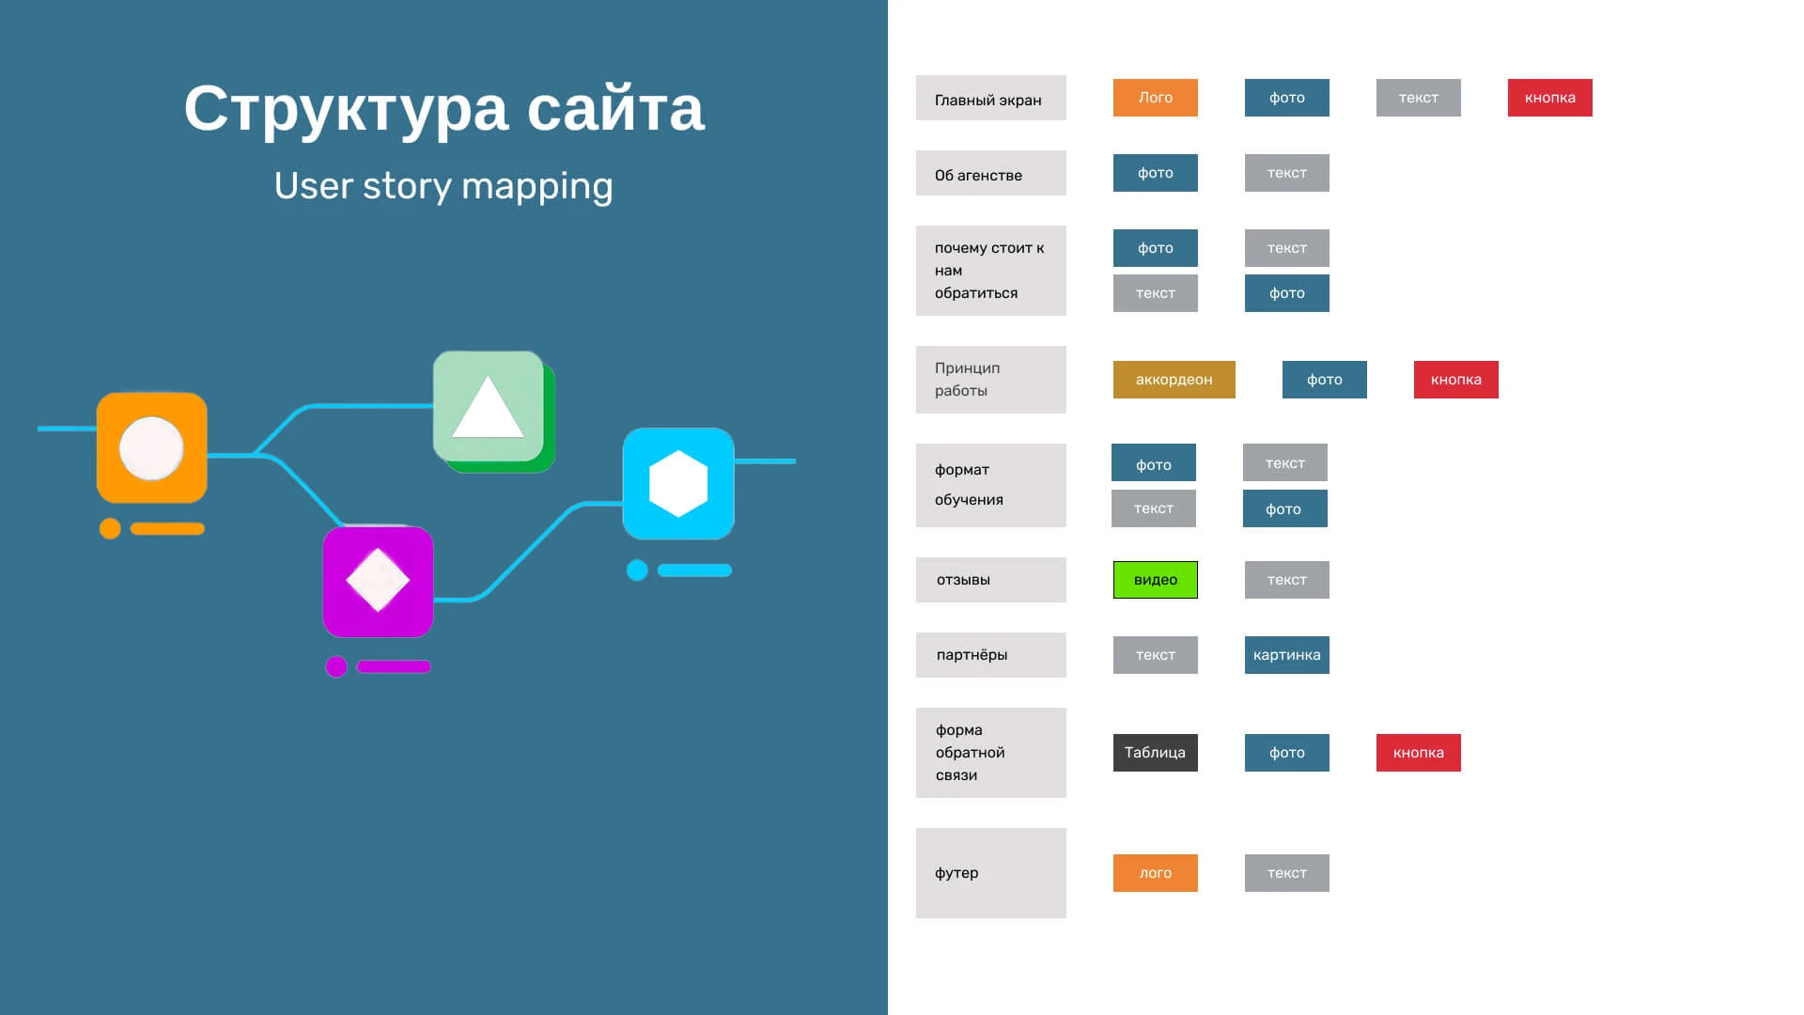The height and width of the screenshot is (1015, 1804).
Task: Click the cyan bar under hexagon node
Action: coord(694,570)
